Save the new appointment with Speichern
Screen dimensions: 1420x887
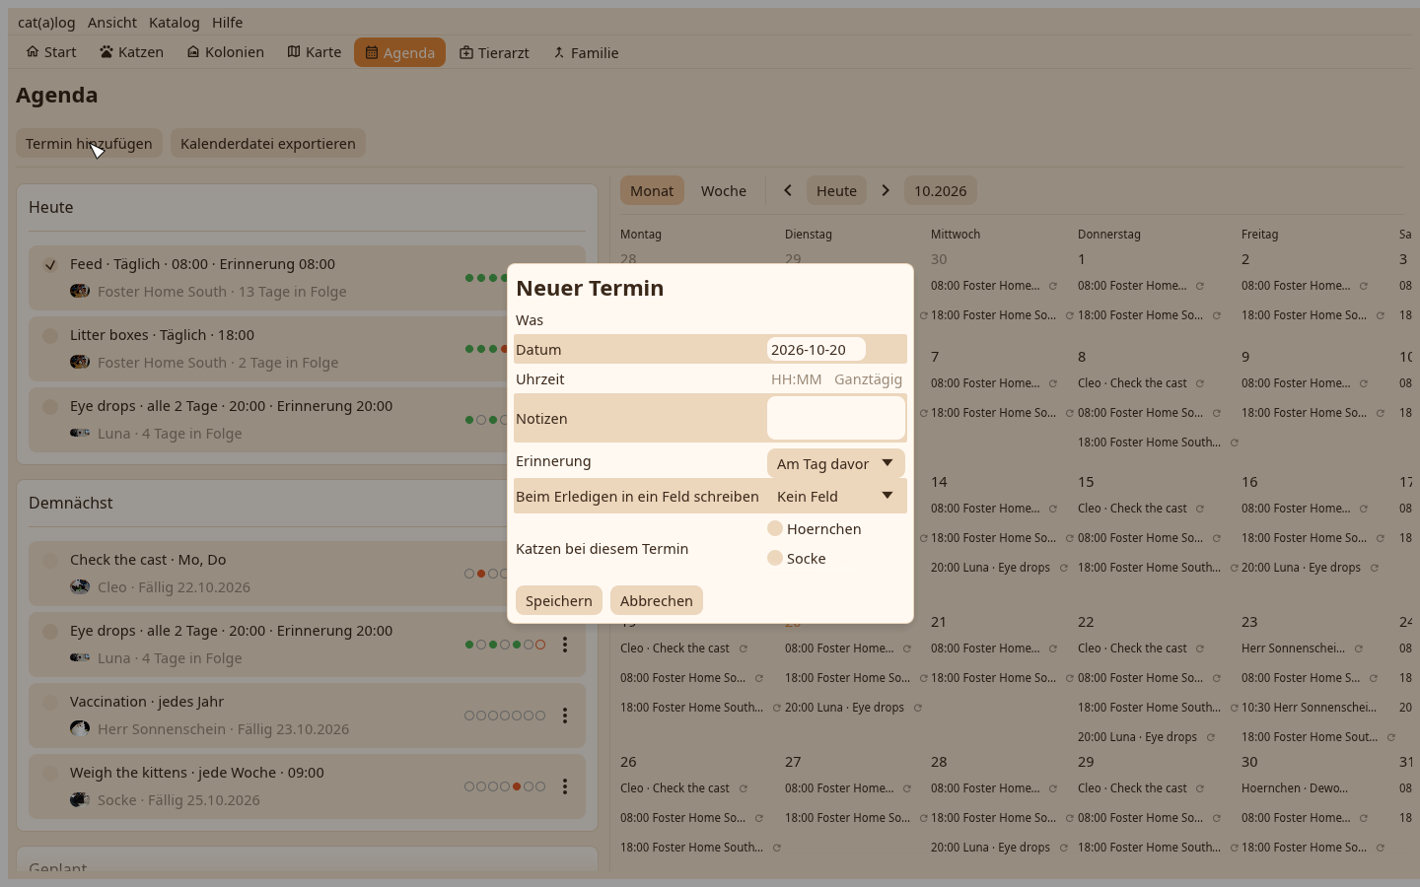click(x=559, y=600)
